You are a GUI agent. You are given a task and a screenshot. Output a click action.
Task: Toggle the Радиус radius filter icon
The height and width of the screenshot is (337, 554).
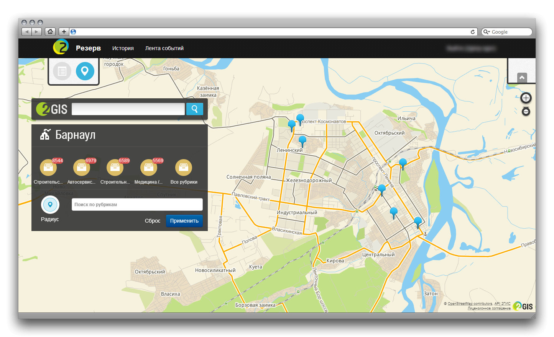50,205
